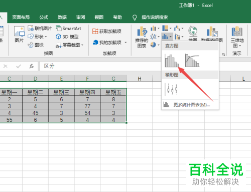Select the histogram chart thumbnail
This screenshot has width=251, height=192.
tap(172, 61)
